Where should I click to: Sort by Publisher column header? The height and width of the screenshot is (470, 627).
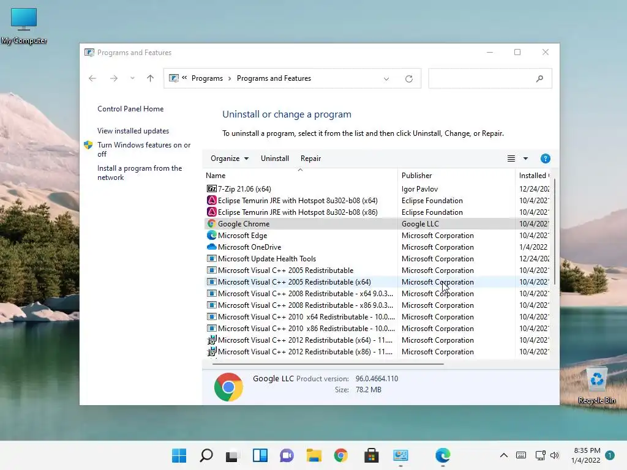[x=456, y=176]
